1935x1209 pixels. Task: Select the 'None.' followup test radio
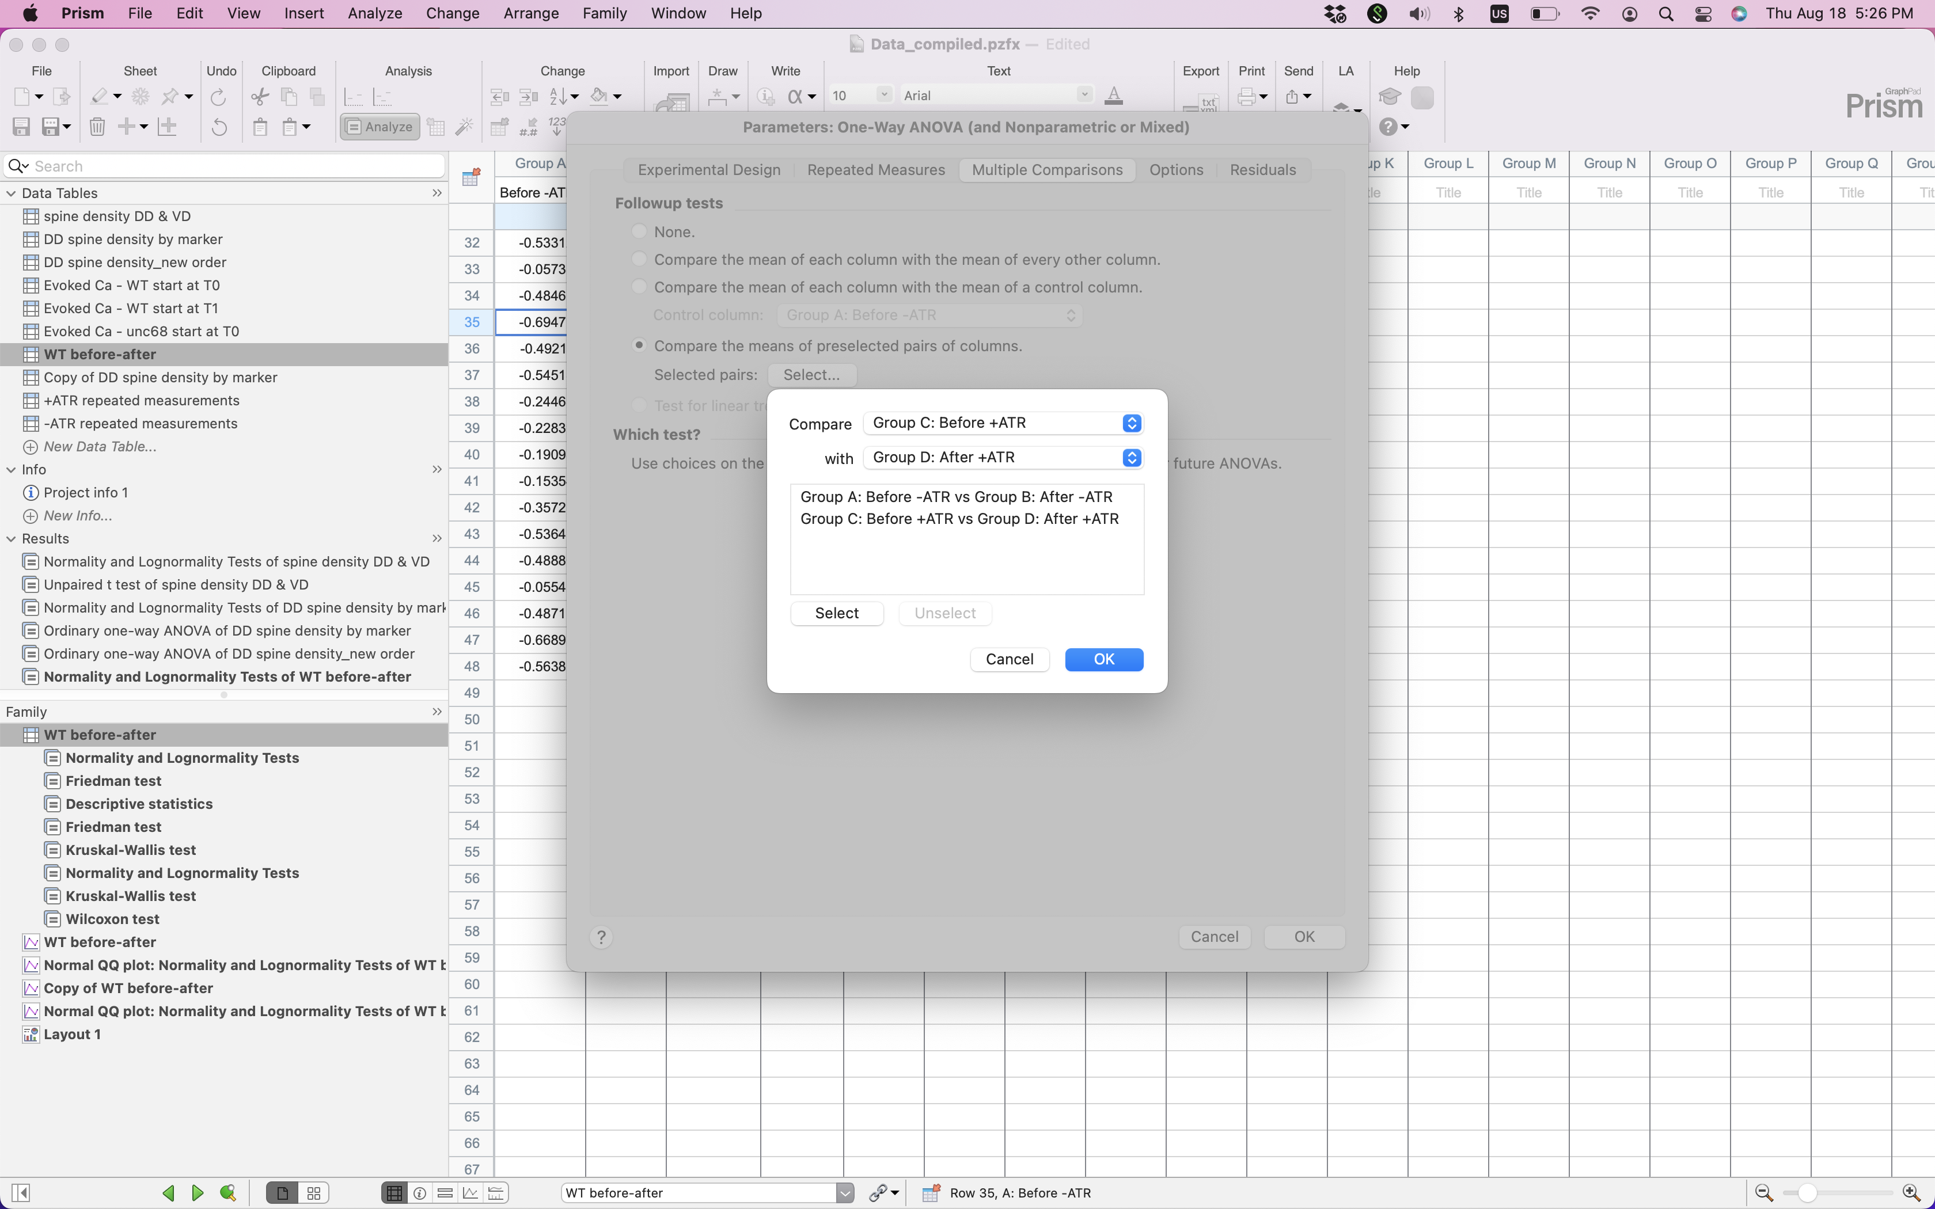(639, 232)
